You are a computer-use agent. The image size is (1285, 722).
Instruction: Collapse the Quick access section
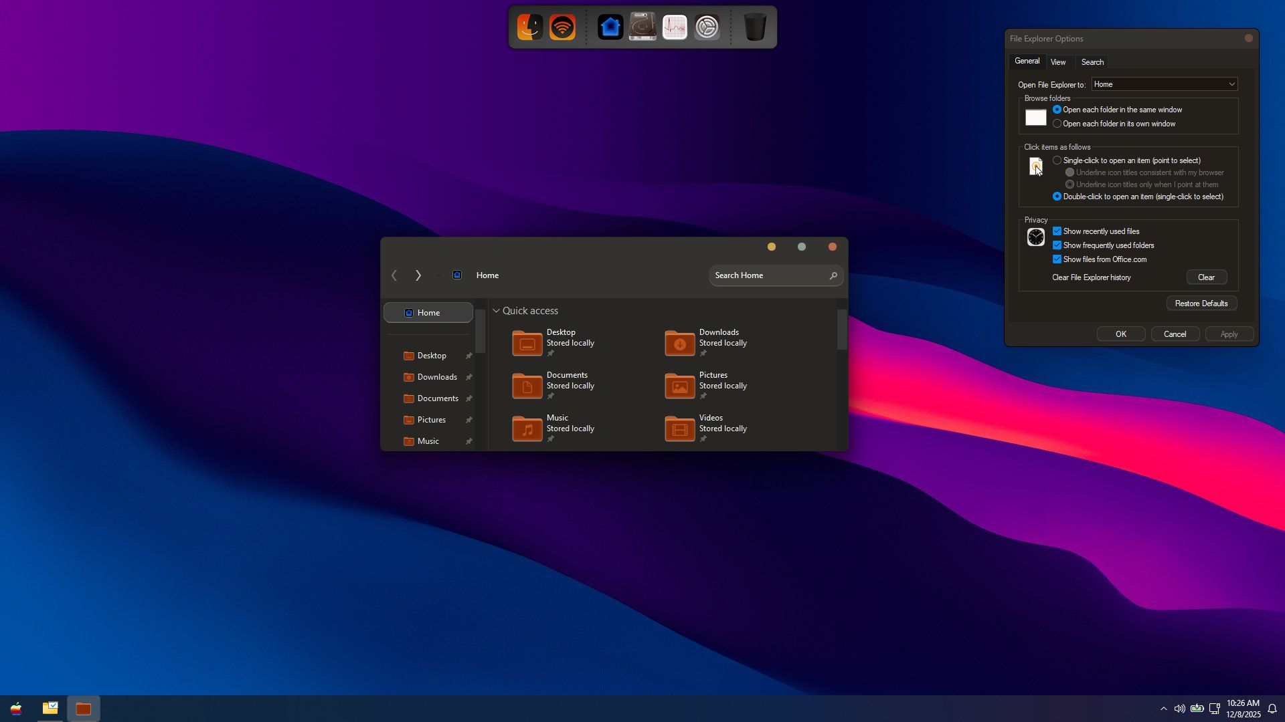496,311
